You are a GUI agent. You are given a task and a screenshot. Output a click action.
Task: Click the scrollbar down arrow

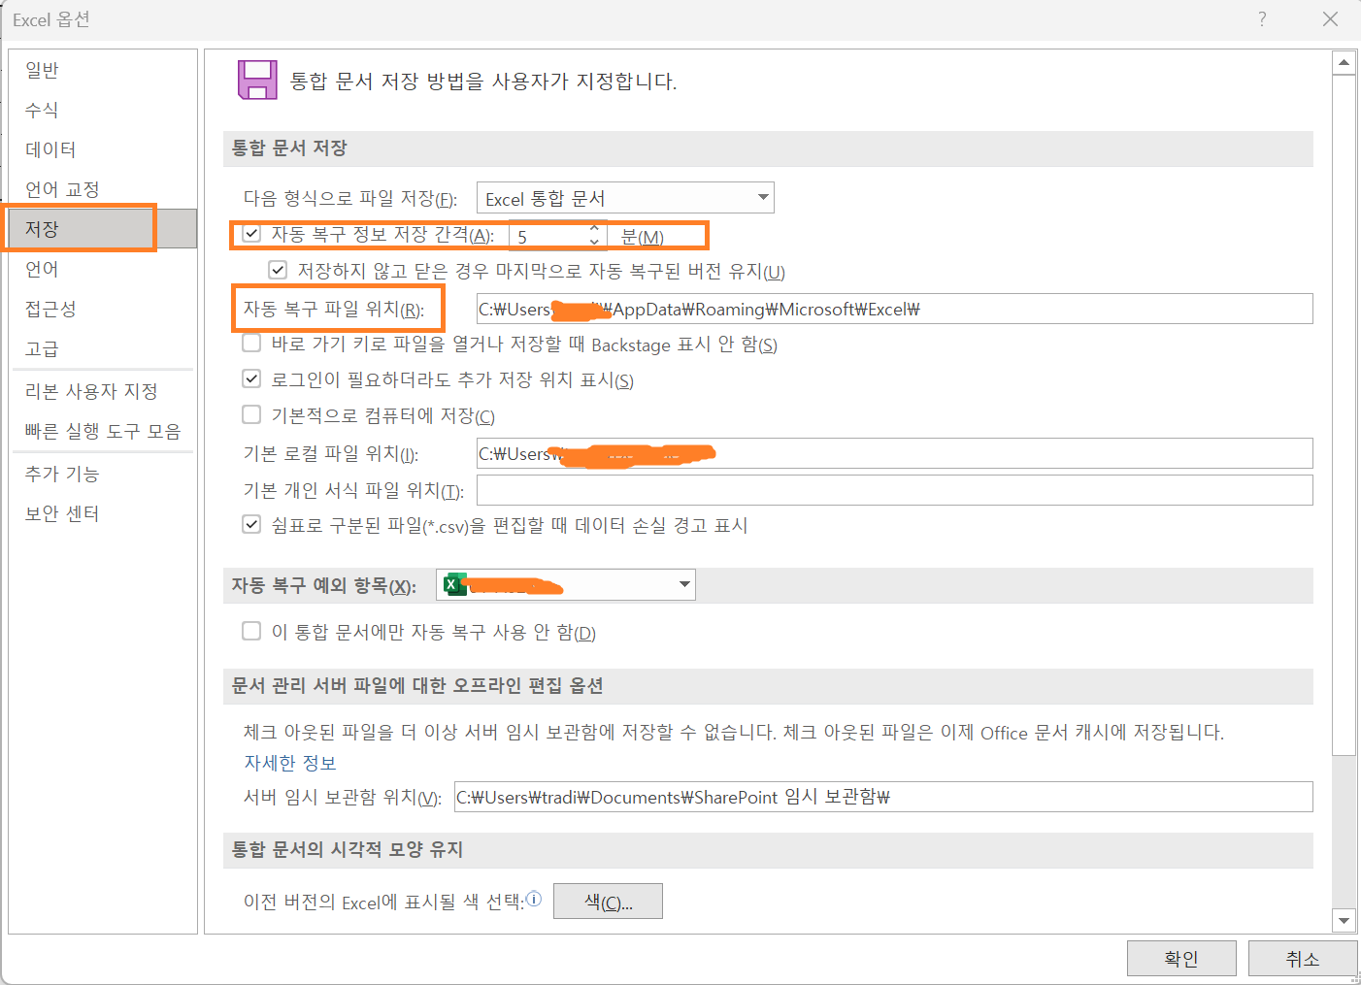(x=1344, y=921)
